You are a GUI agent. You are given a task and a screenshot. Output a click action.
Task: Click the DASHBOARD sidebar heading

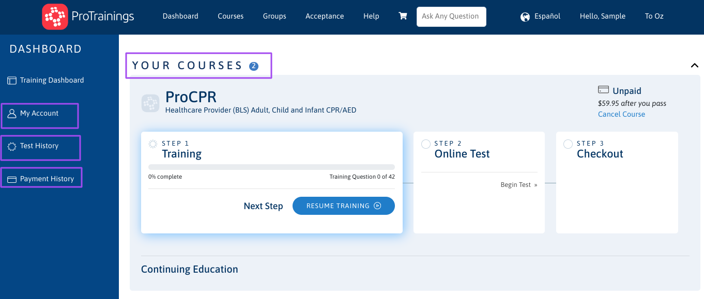(45, 49)
